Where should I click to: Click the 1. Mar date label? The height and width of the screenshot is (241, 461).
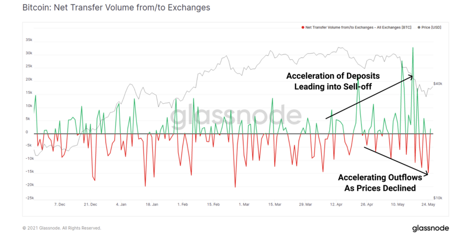(244, 204)
